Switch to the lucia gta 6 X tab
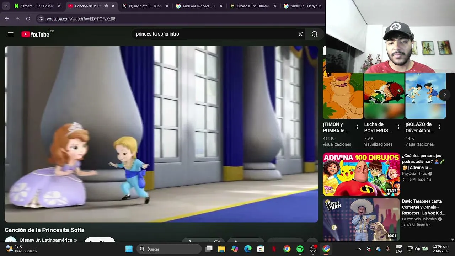Viewport: 455px width, 256px height. (x=145, y=6)
